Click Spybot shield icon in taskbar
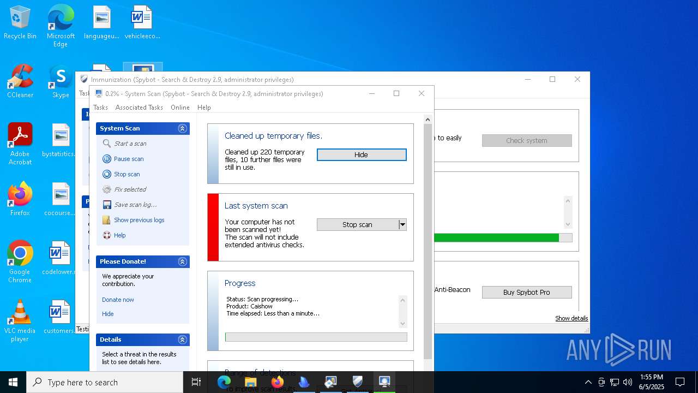Image resolution: width=698 pixels, height=393 pixels. [x=358, y=382]
